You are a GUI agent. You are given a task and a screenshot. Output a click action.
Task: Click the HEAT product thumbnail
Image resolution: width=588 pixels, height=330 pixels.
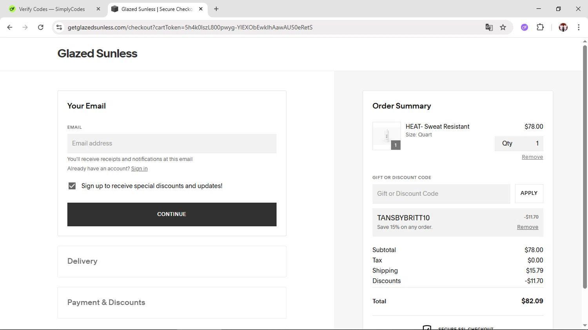coord(387,136)
